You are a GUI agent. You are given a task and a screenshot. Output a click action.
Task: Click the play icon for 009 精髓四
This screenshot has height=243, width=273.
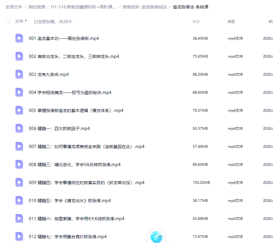point(19,182)
